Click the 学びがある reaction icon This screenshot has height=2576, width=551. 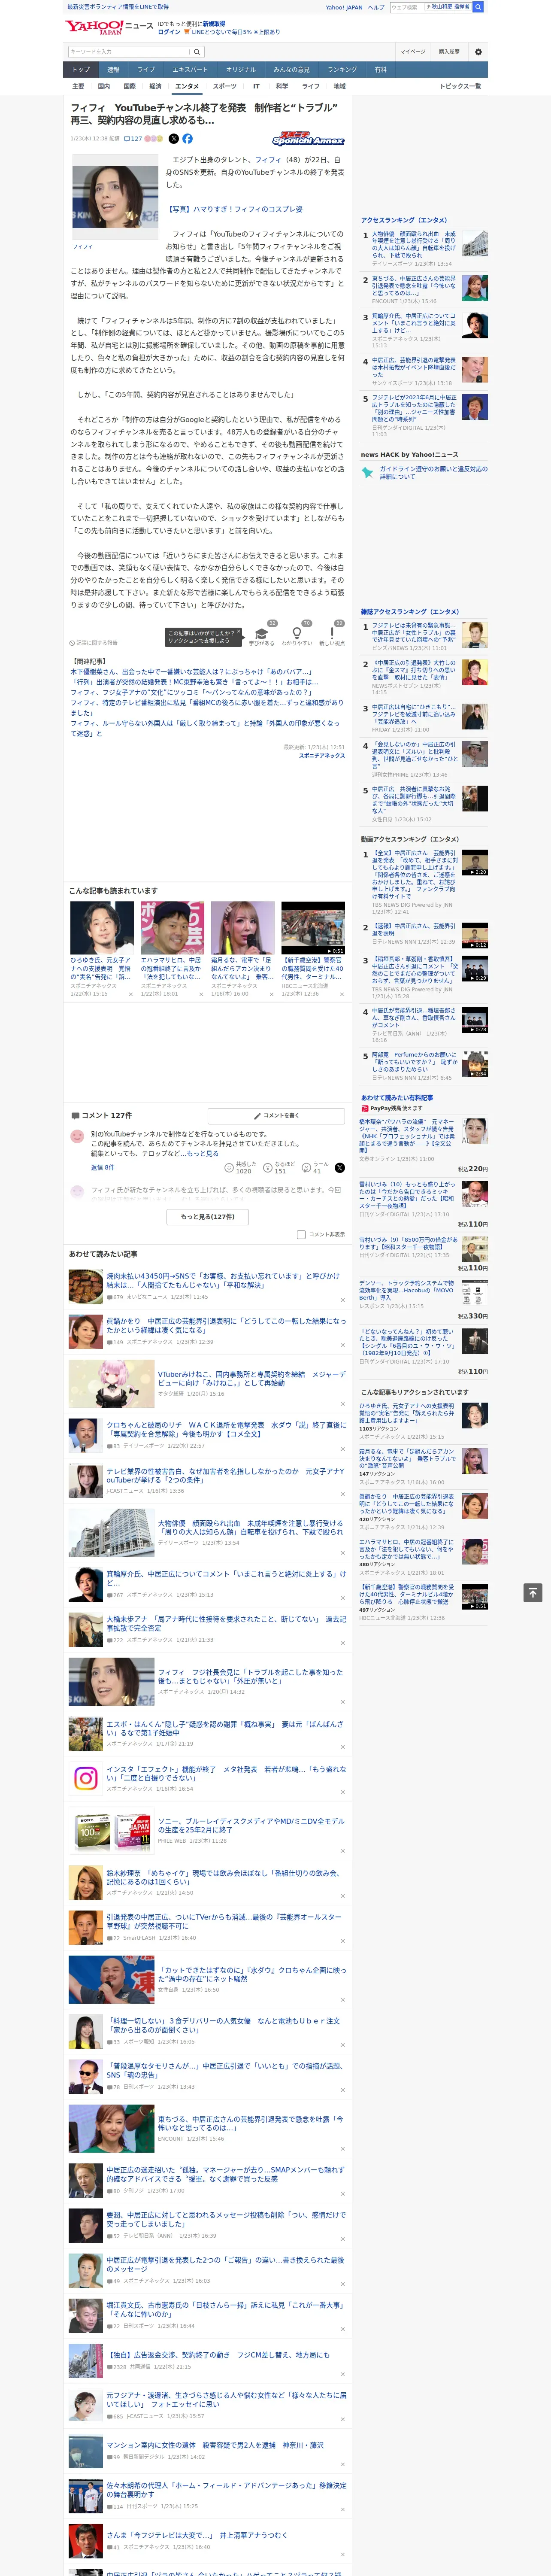262,632
